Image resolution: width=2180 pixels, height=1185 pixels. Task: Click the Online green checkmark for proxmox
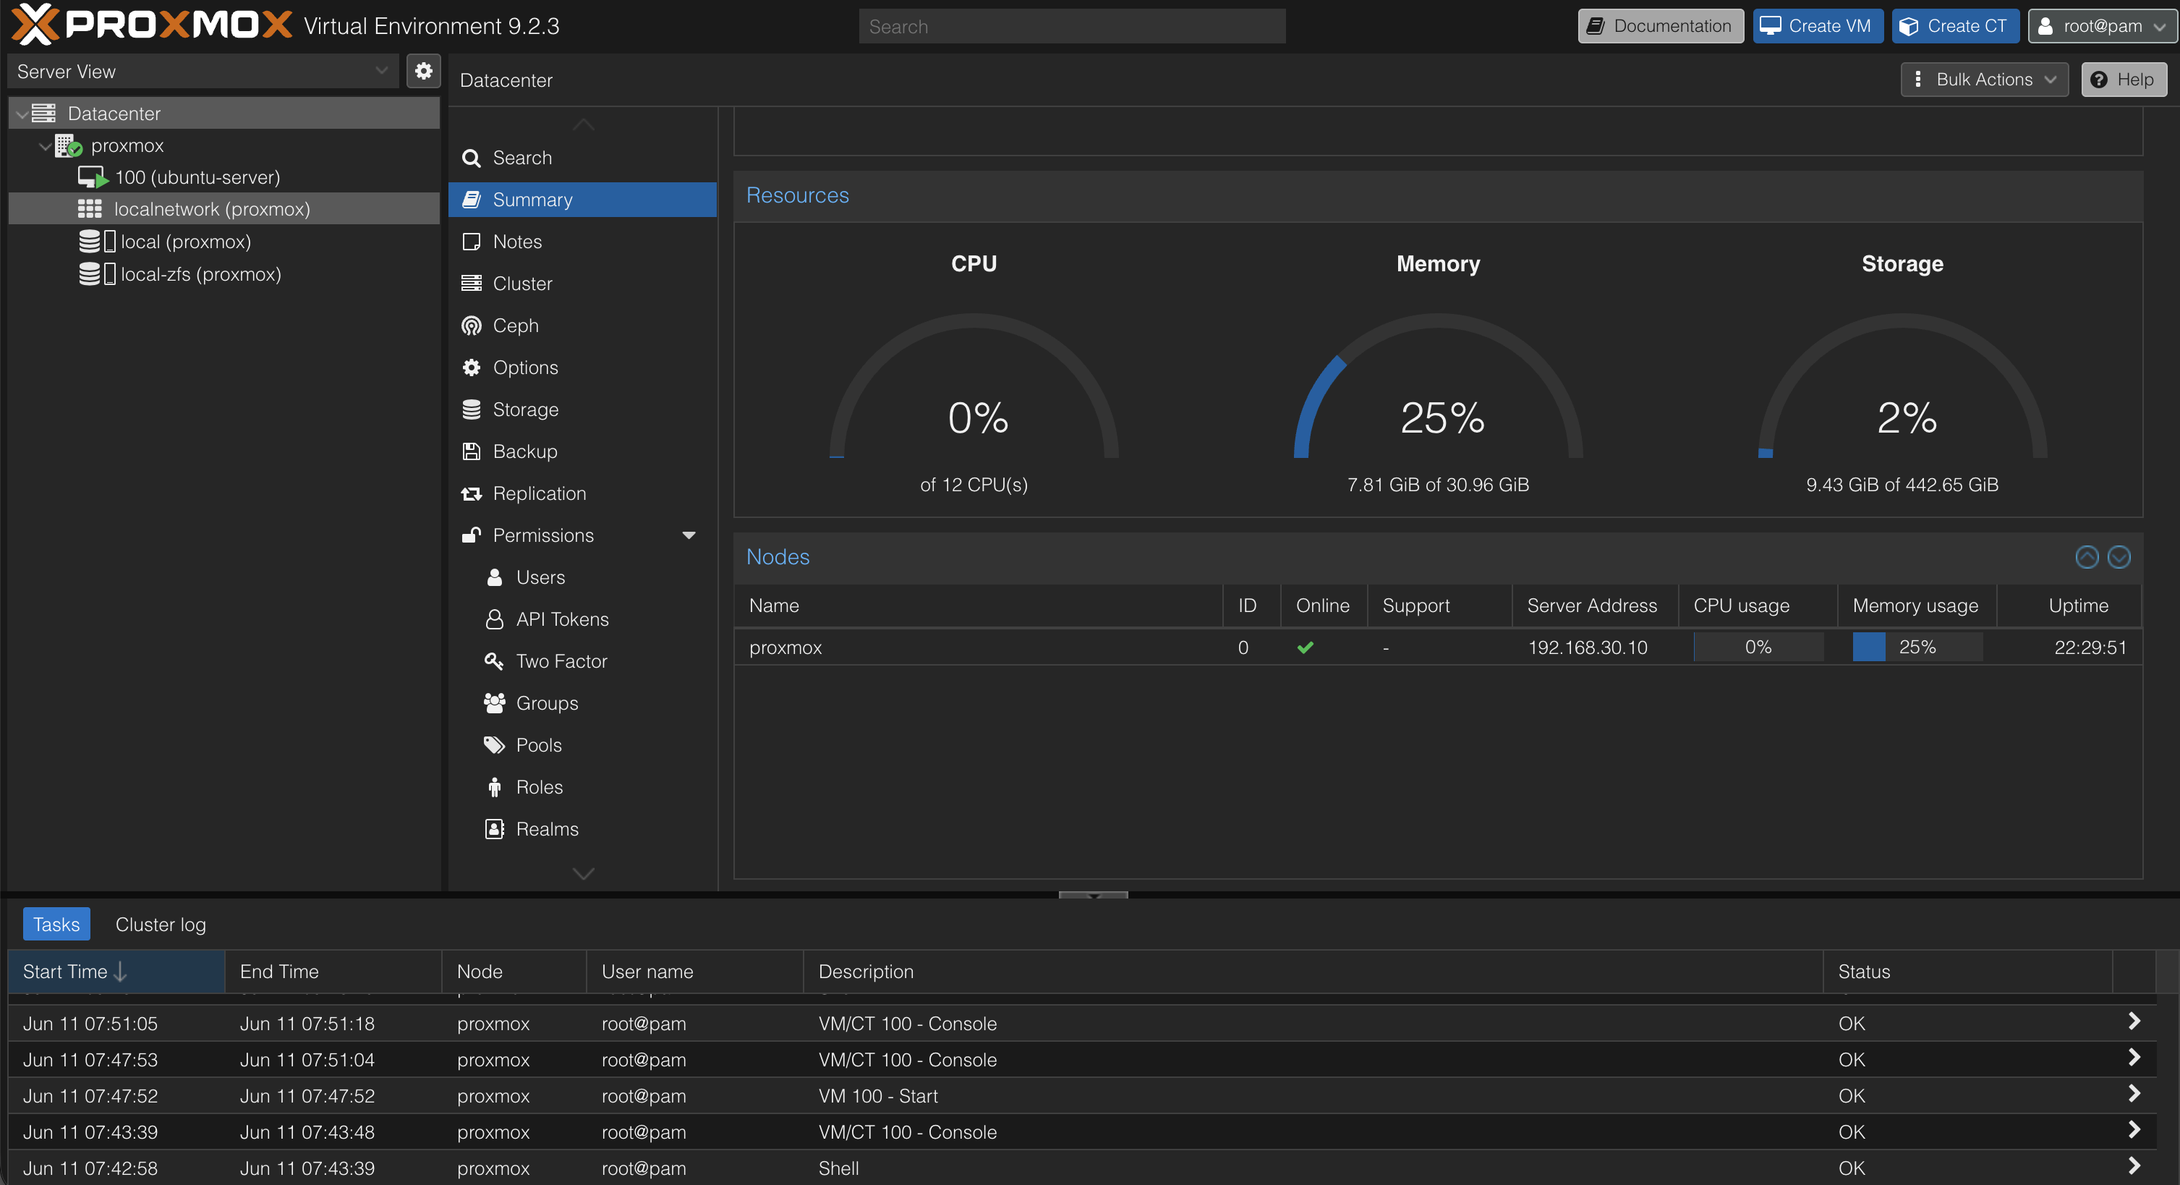1305,647
